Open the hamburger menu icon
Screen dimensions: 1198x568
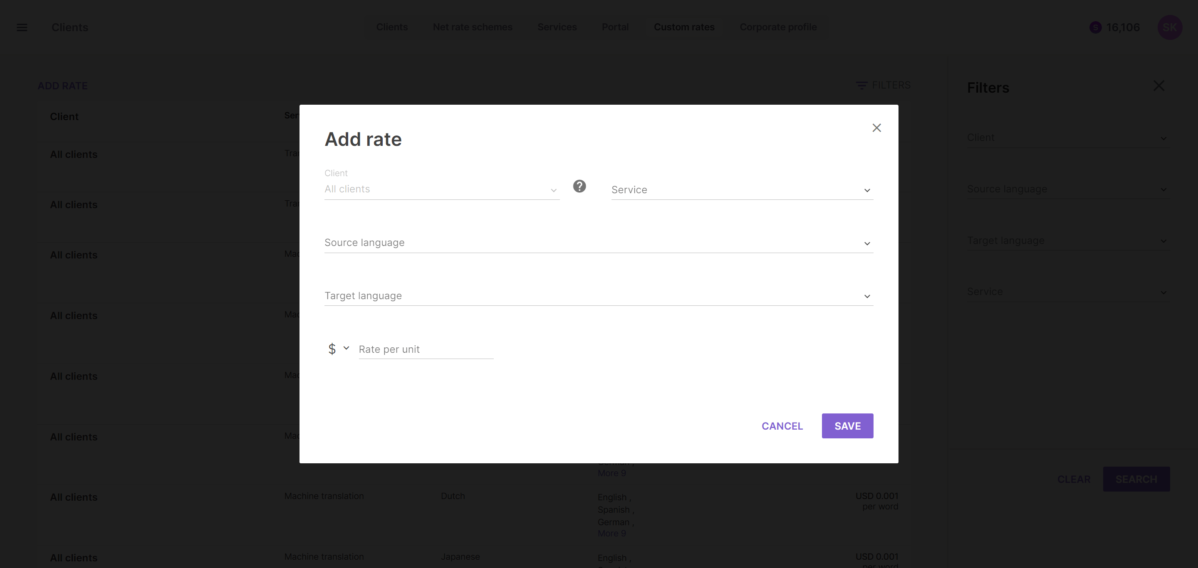click(x=22, y=27)
